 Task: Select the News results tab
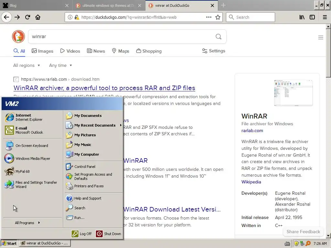96,51
